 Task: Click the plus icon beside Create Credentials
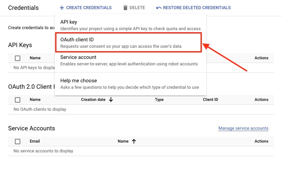[x=62, y=8]
